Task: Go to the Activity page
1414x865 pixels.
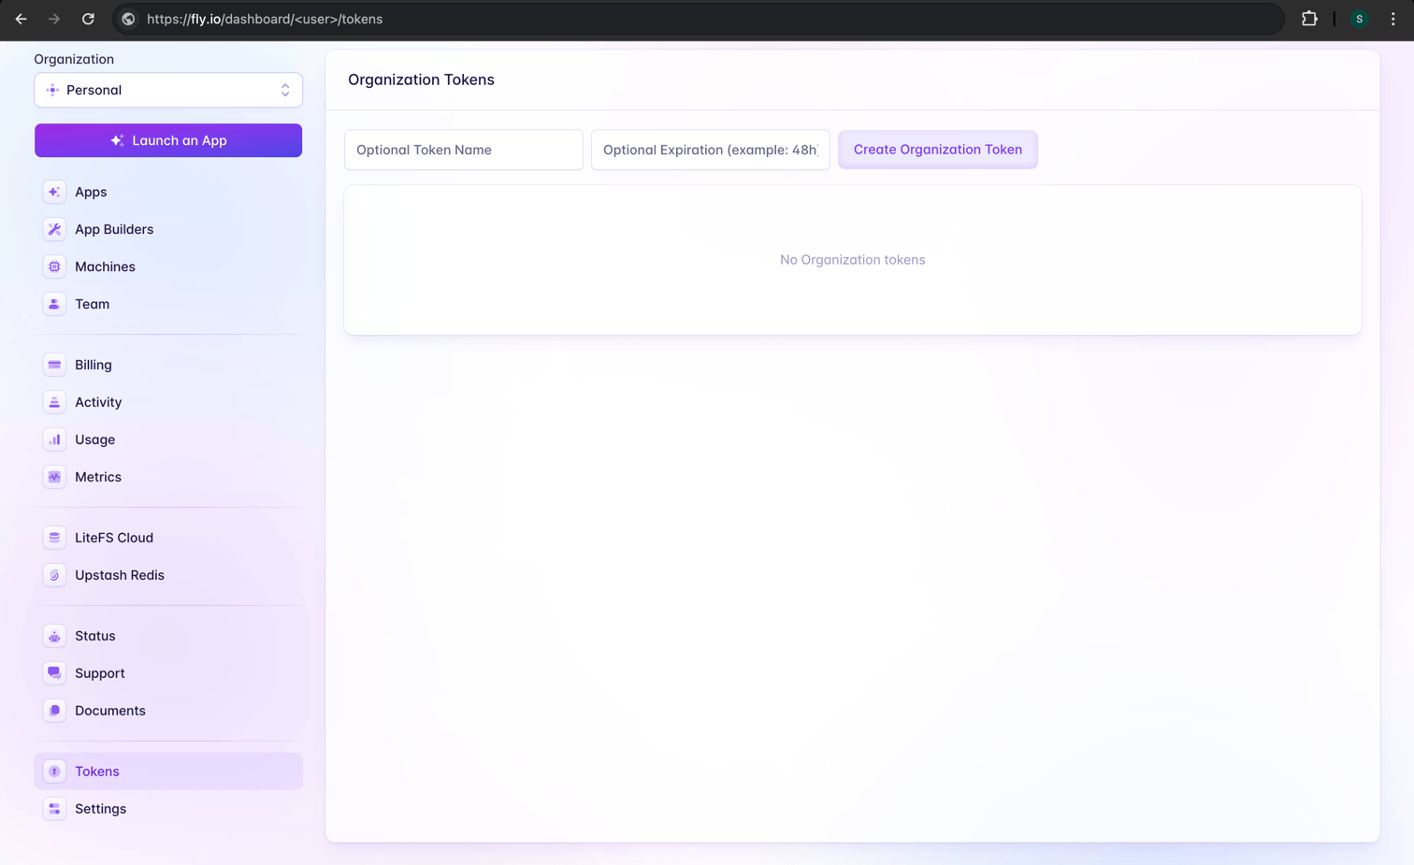Action: pyautogui.click(x=98, y=402)
